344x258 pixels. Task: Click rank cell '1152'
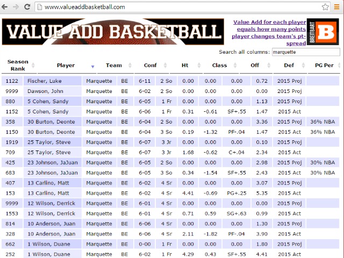click(x=12, y=111)
